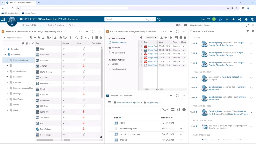256x144 pixels.
Task: Expand the XREF row chevron in 3DSpace
Action: (181, 123)
